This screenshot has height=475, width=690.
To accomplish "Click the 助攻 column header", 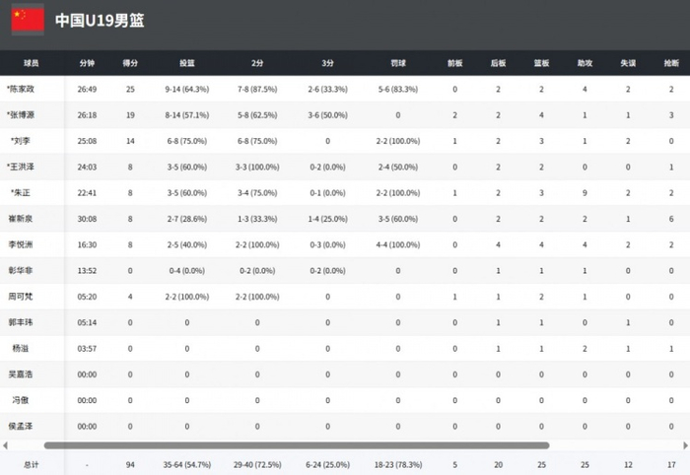I will [585, 63].
